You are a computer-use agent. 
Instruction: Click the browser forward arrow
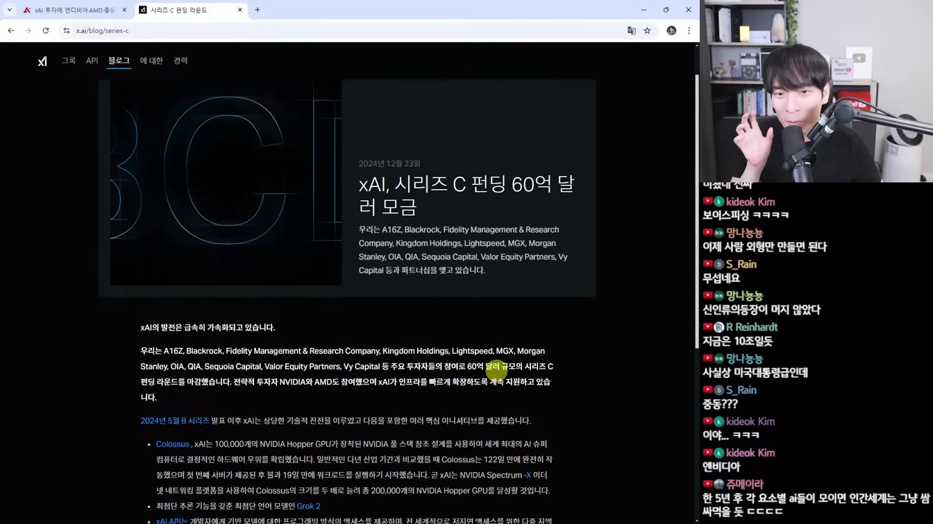tap(28, 30)
